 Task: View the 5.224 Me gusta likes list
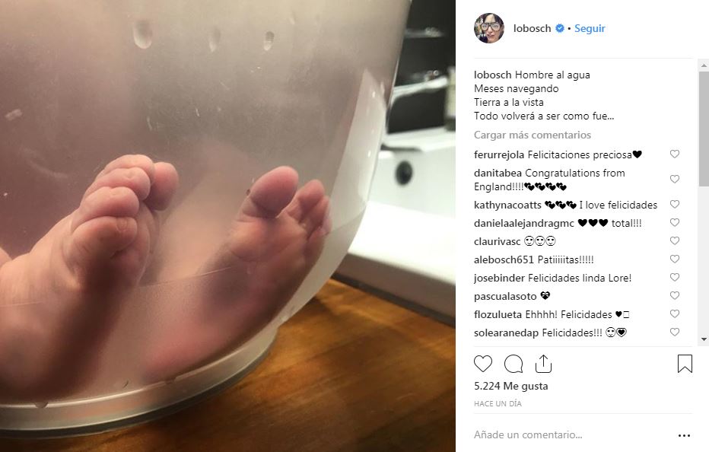tap(511, 386)
